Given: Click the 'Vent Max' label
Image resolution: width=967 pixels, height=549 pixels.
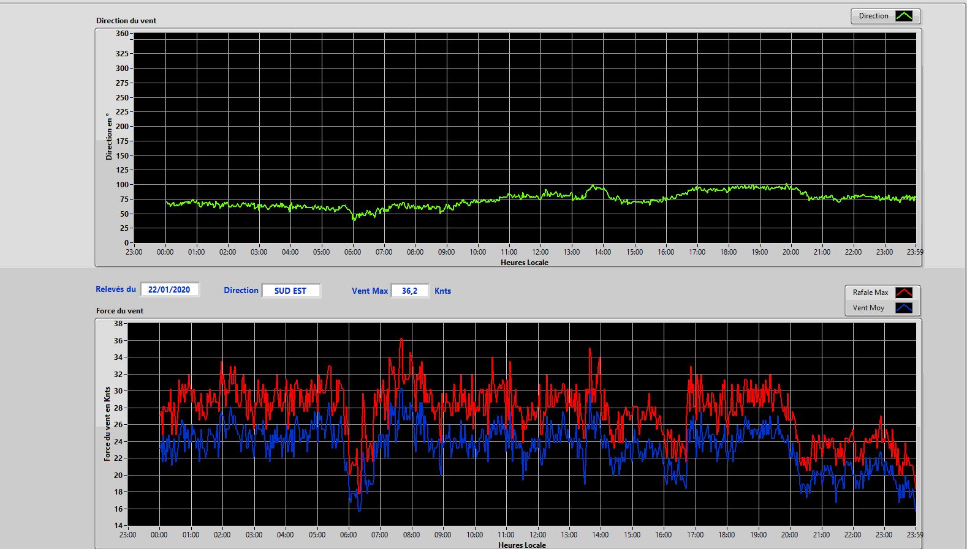Looking at the screenshot, I should (370, 291).
